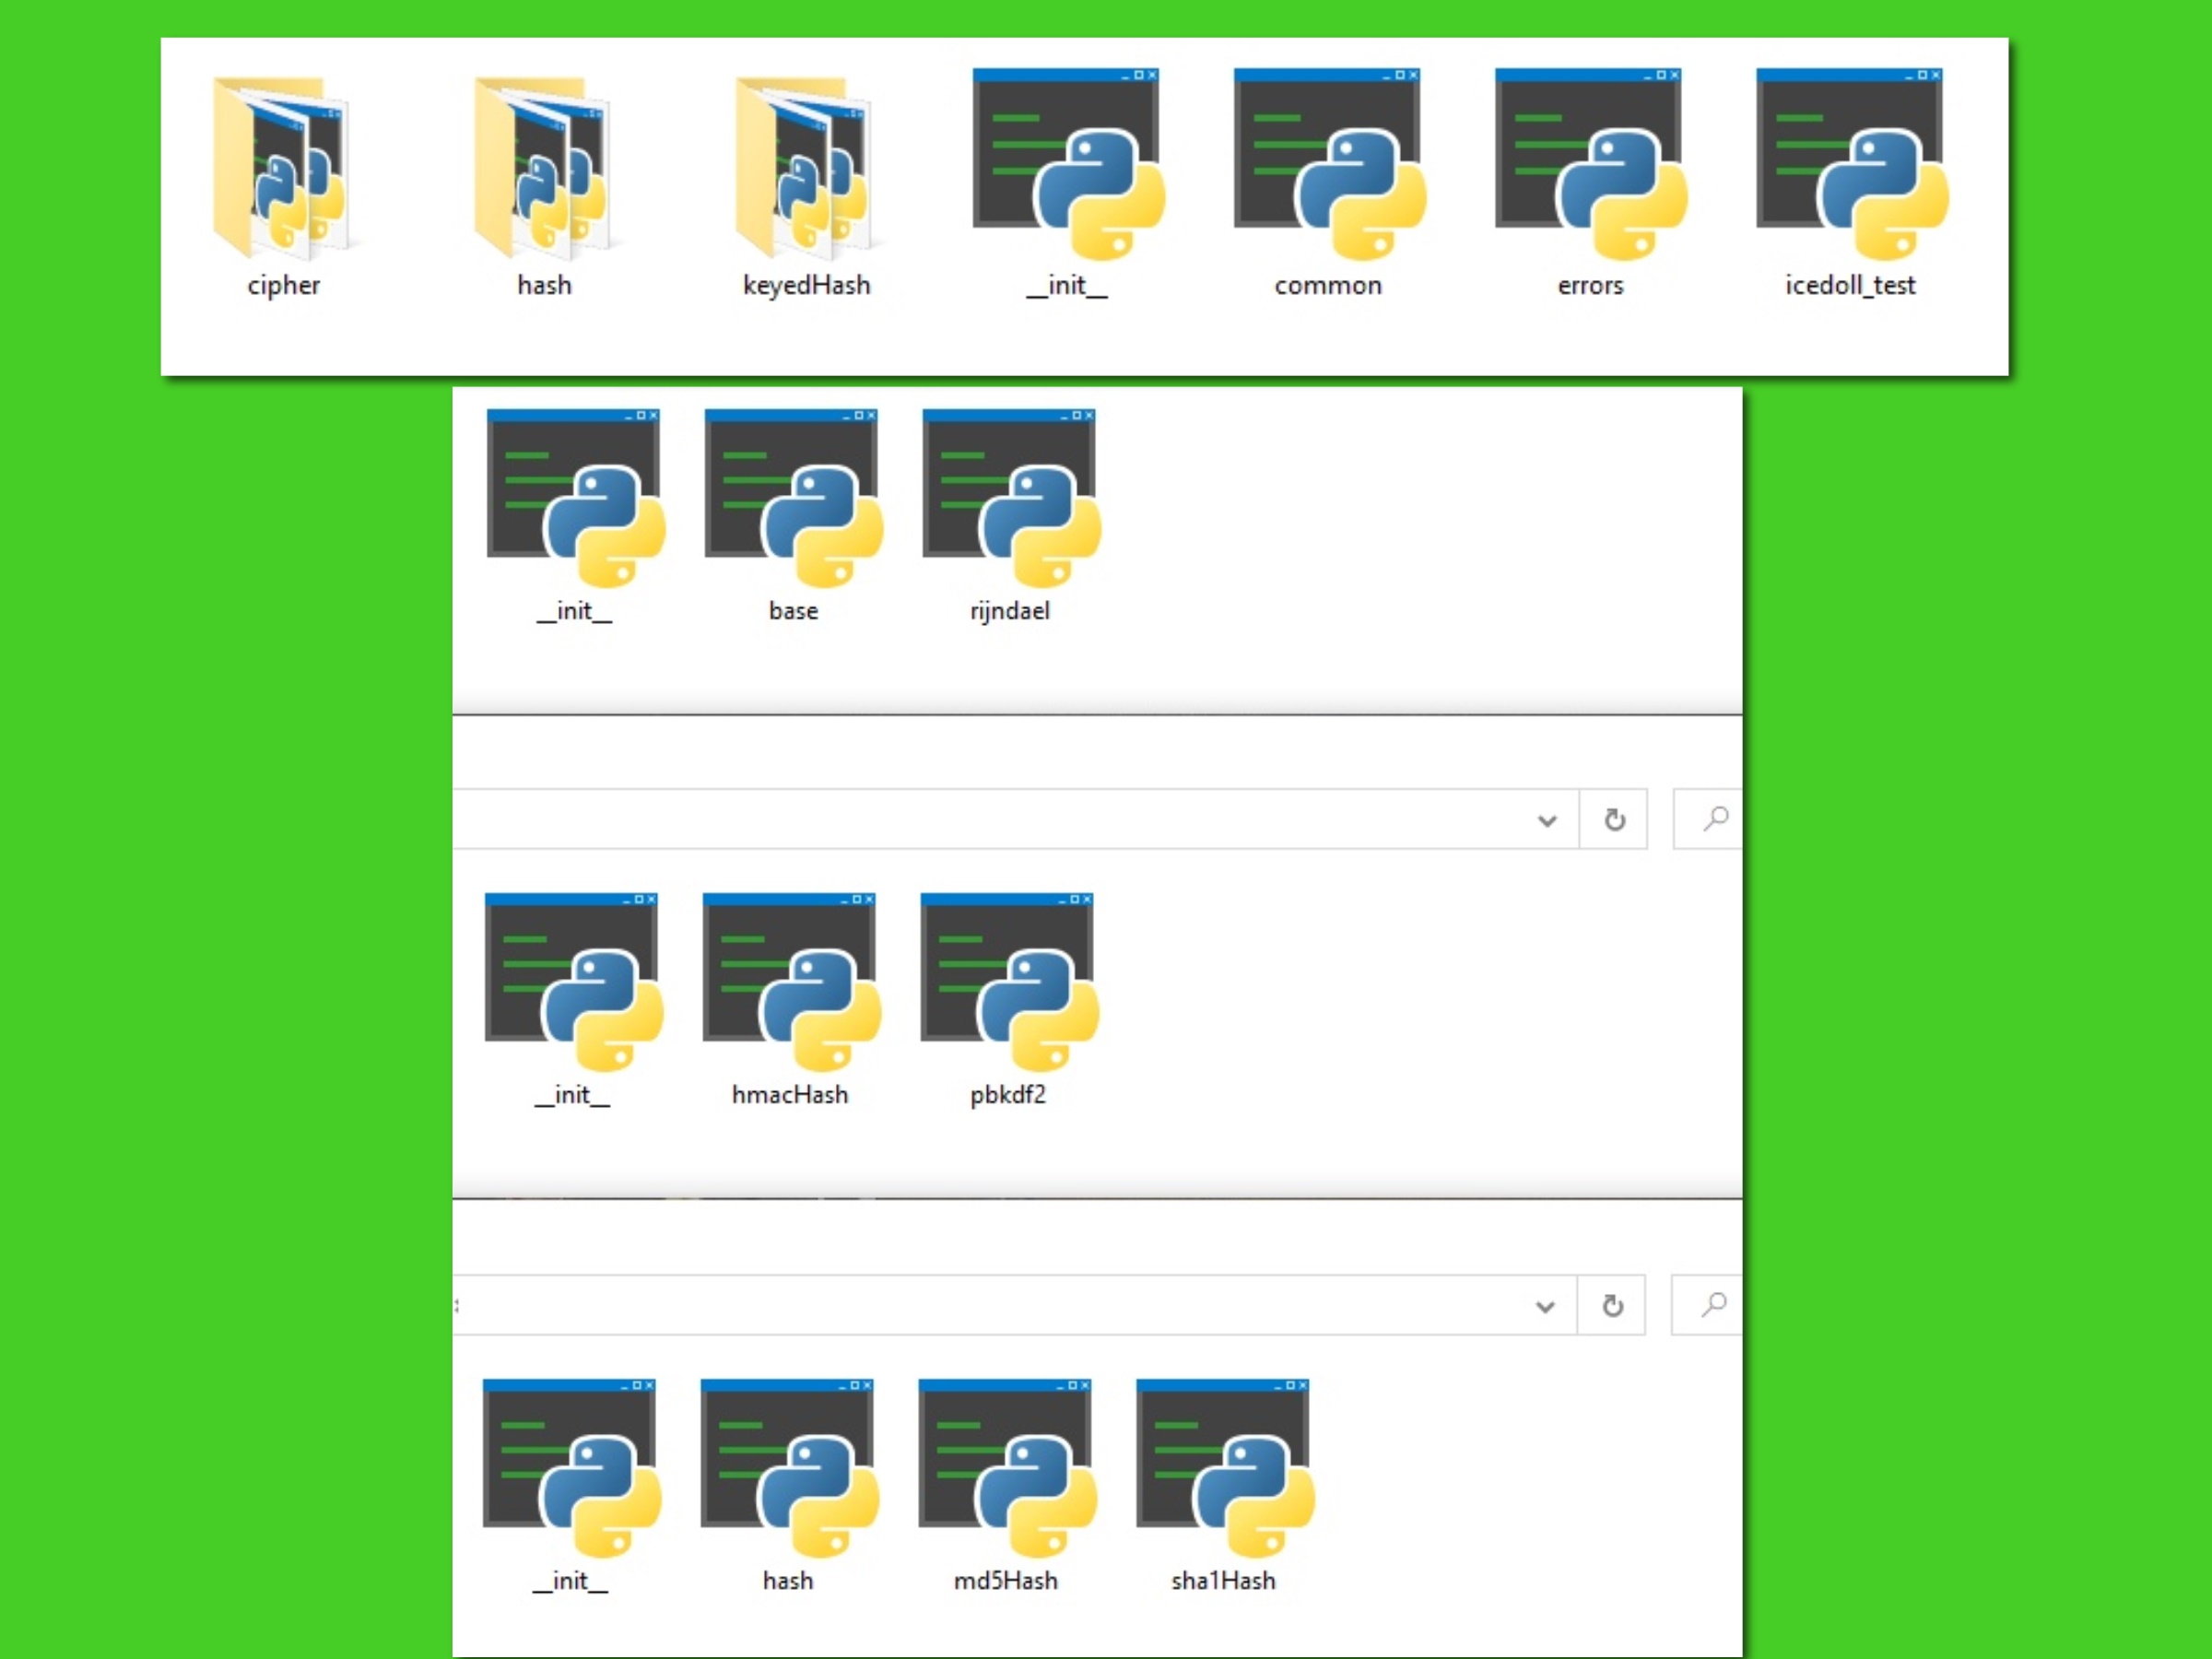This screenshot has width=2212, height=1659.
Task: Click address bar field above pbkdf2 pane
Action: tap(1015, 819)
